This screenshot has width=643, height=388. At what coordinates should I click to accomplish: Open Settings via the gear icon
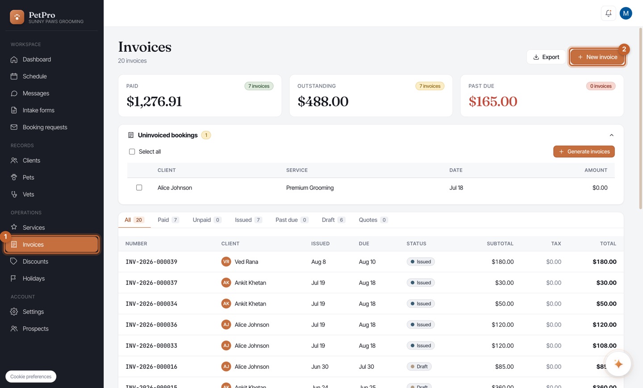[x=14, y=312]
